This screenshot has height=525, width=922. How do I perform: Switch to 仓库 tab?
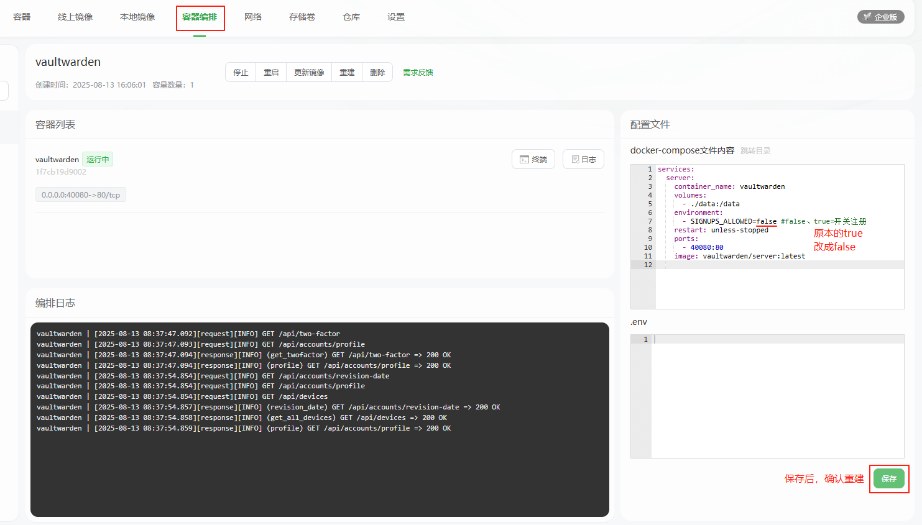click(351, 17)
